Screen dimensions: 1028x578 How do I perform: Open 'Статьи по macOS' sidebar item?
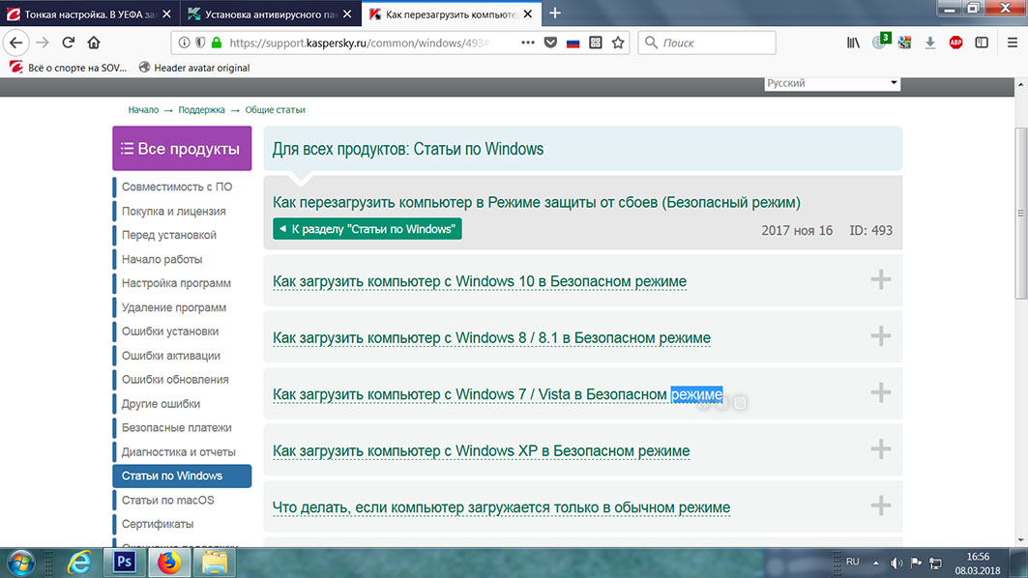click(167, 500)
